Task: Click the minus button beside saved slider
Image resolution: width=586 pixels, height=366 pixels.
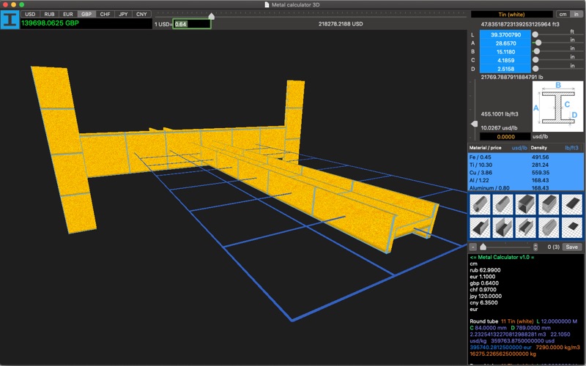Action: point(473,247)
